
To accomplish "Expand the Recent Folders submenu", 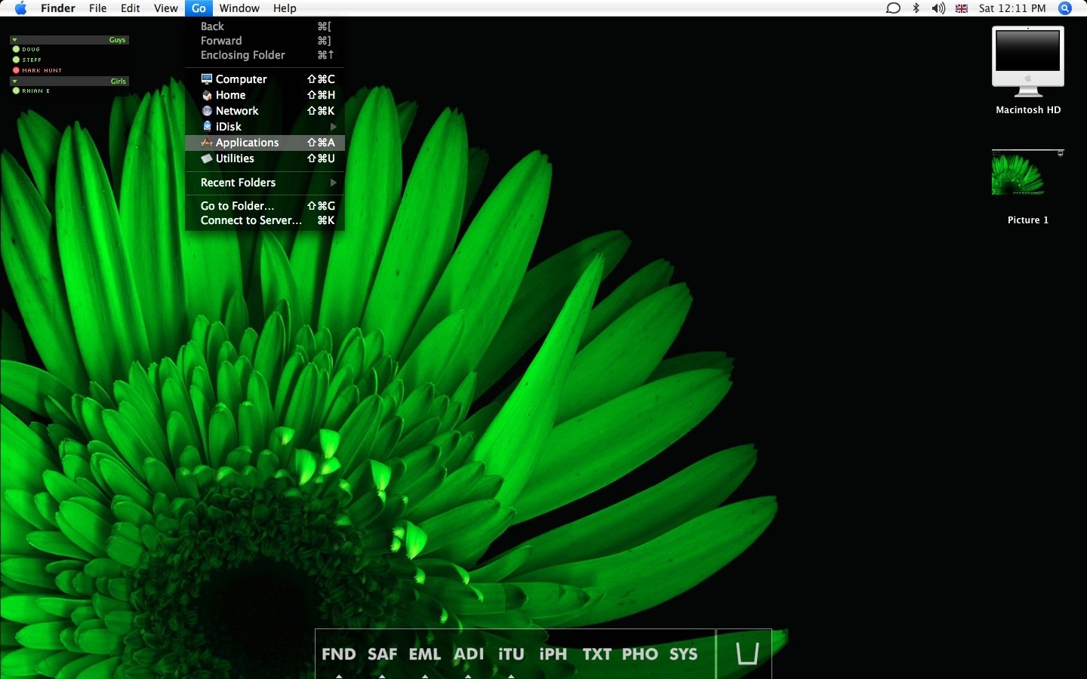I will 265,183.
